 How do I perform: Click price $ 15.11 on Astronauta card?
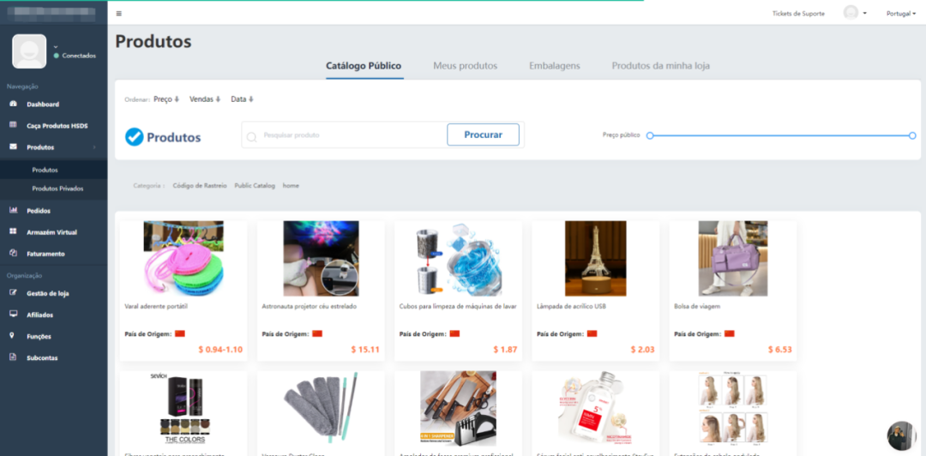pyautogui.click(x=365, y=350)
